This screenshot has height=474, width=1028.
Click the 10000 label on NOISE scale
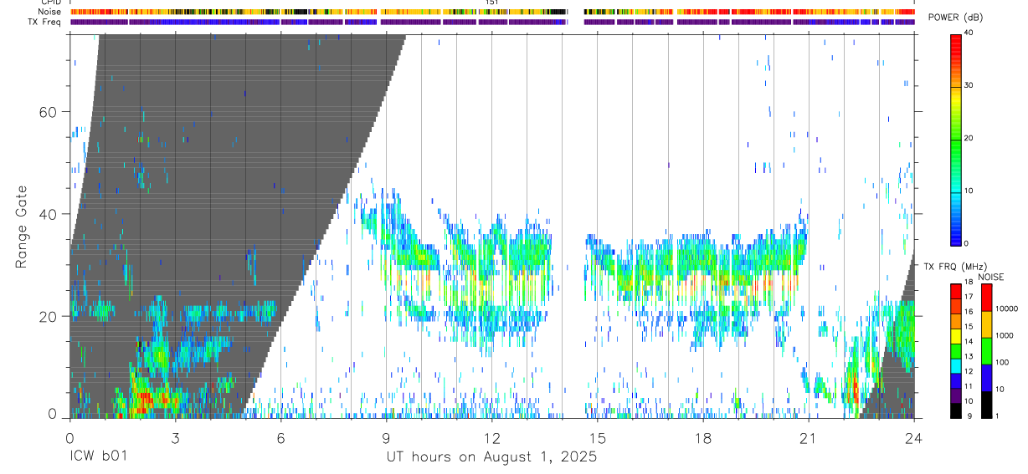pos(1005,308)
